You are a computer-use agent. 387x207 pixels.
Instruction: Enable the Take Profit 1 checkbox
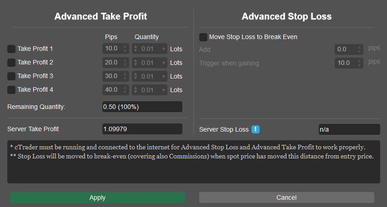(x=11, y=49)
